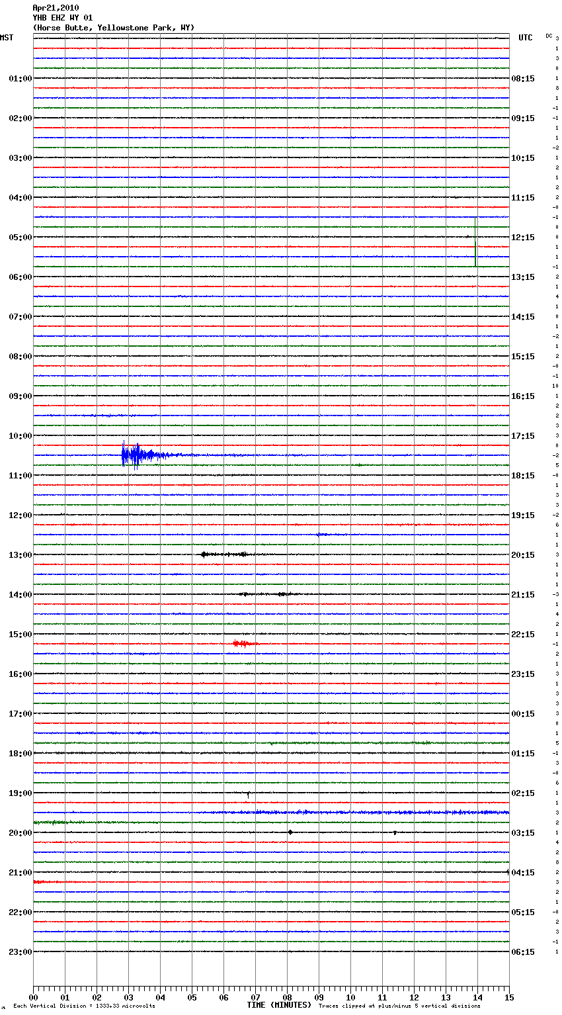
Task: Select the 22:00 MST time label
Action: point(20,912)
